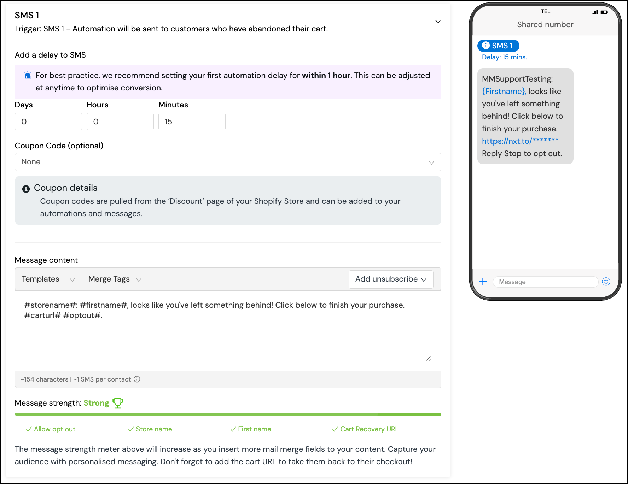Click the emoji icon in the phone message field
628x484 pixels.
[606, 282]
